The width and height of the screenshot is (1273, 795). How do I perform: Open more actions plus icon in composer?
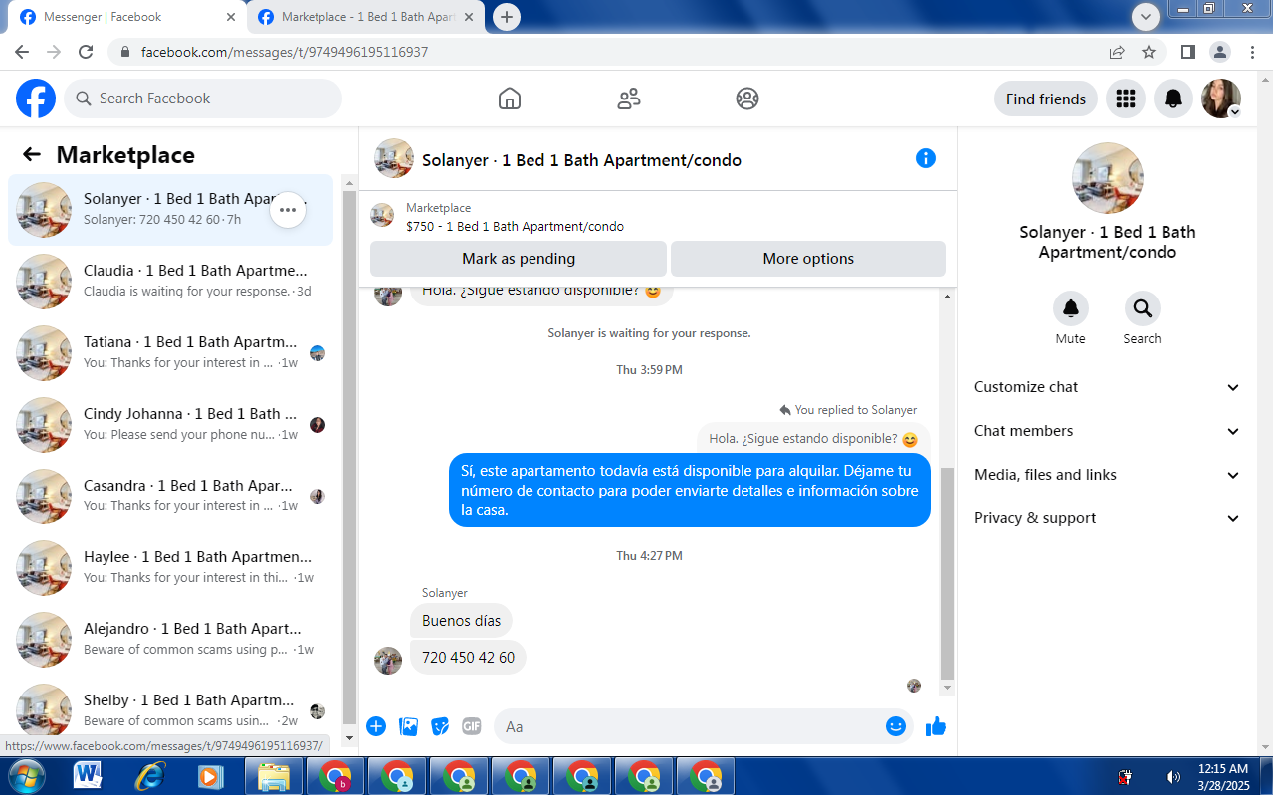[x=376, y=726]
